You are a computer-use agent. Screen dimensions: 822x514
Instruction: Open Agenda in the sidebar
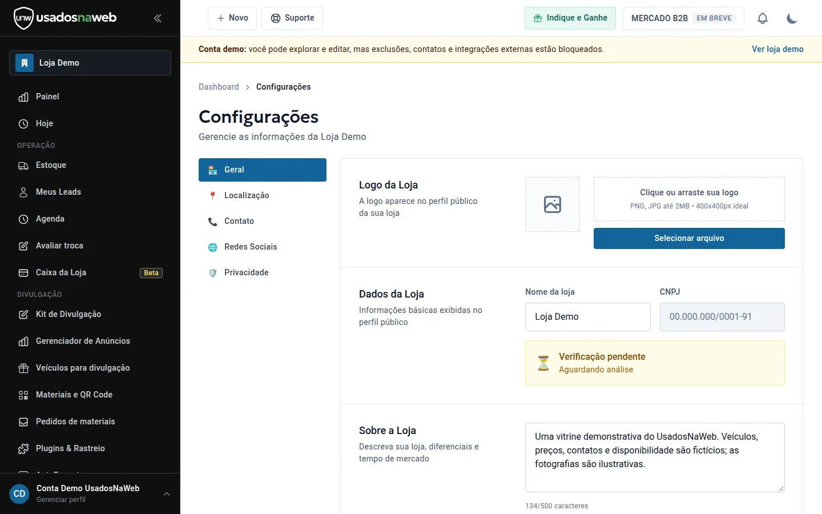[x=90, y=219]
